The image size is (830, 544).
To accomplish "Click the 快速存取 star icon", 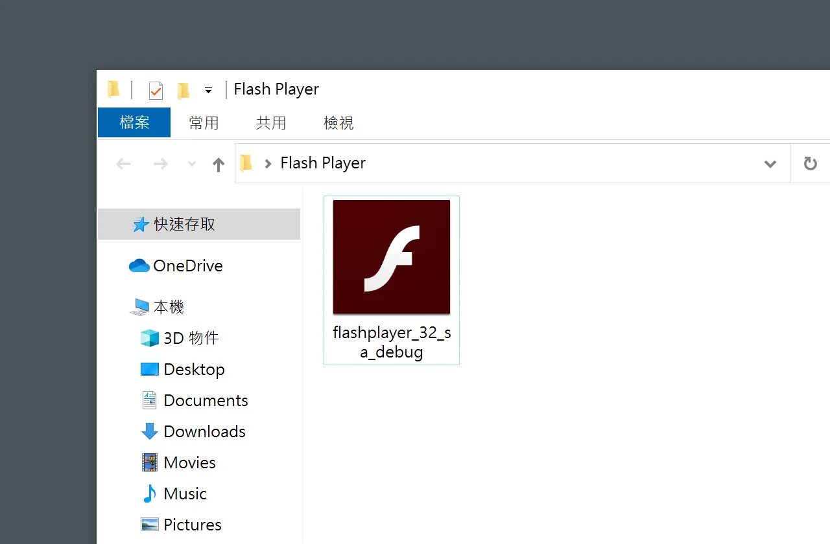I will [140, 223].
